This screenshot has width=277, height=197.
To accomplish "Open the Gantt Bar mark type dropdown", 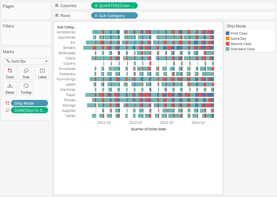I will (x=46, y=61).
